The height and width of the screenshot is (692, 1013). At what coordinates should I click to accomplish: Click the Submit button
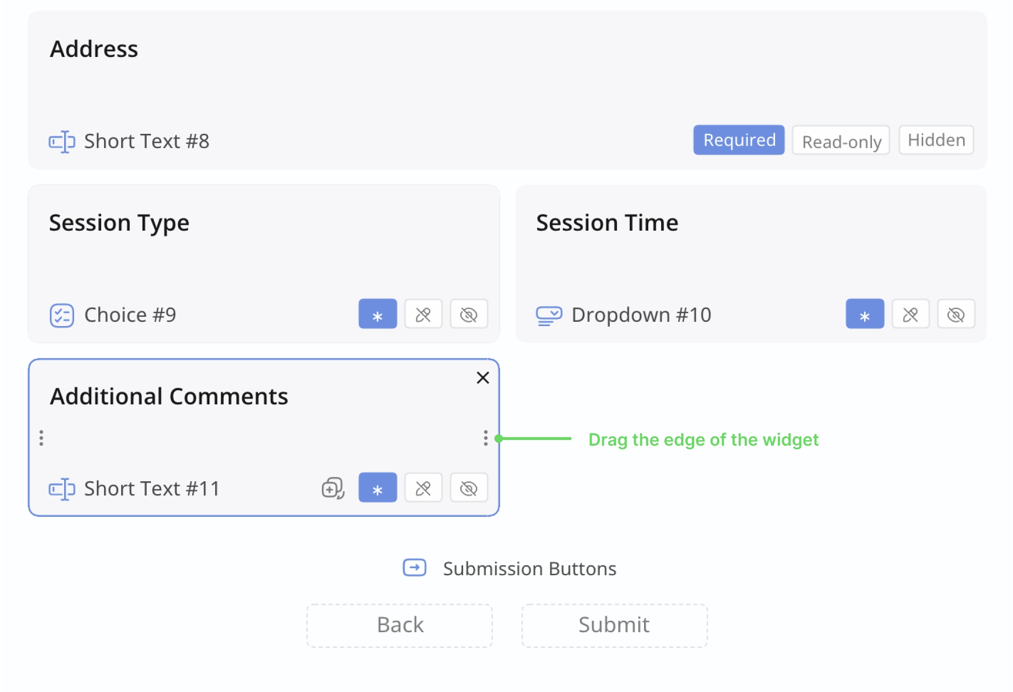[x=615, y=626]
